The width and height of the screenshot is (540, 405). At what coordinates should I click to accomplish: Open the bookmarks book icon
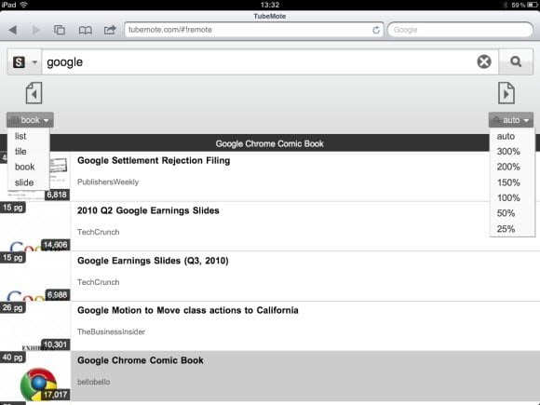pyautogui.click(x=85, y=31)
